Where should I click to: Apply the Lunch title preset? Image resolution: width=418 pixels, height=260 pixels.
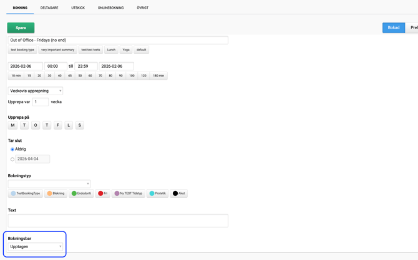click(111, 50)
